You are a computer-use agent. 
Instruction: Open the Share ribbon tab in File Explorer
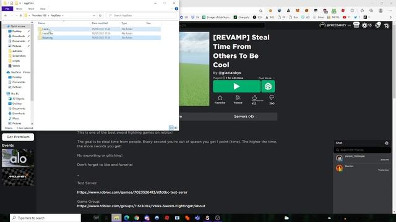[31, 9]
